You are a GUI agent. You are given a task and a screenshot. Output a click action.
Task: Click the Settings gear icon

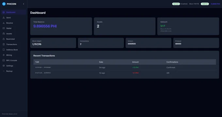pos(4,66)
